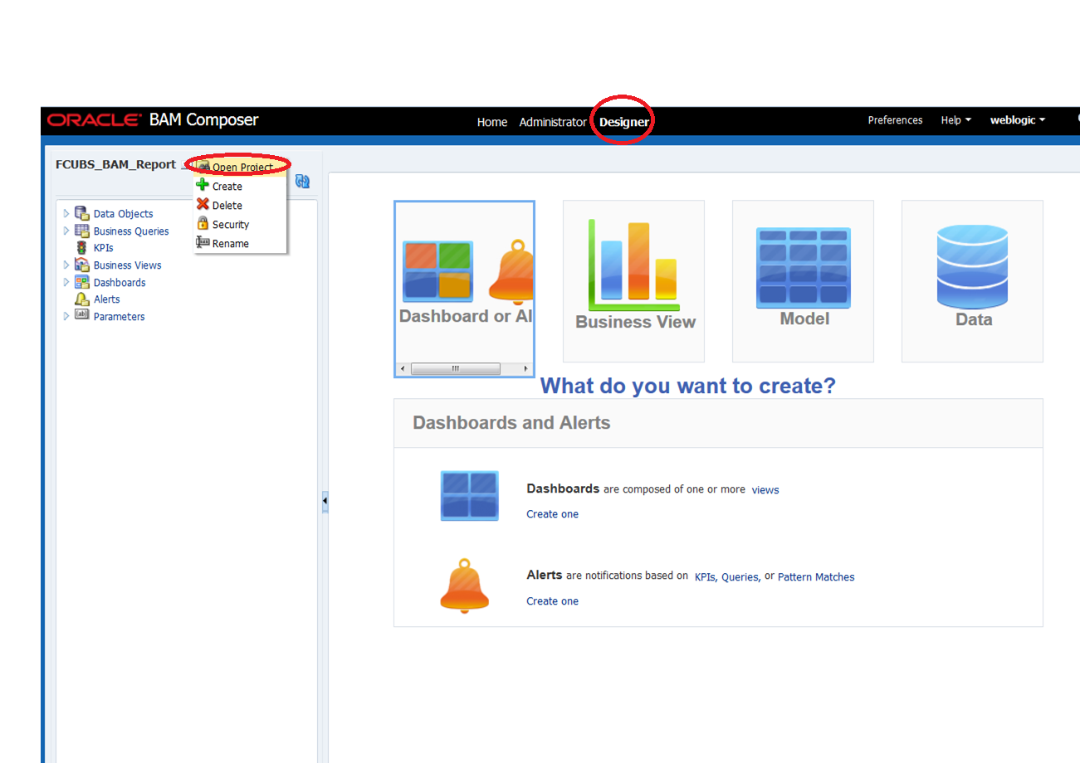The image size is (1080, 763).
Task: Open the Business Queries tree item
Action: click(x=131, y=231)
